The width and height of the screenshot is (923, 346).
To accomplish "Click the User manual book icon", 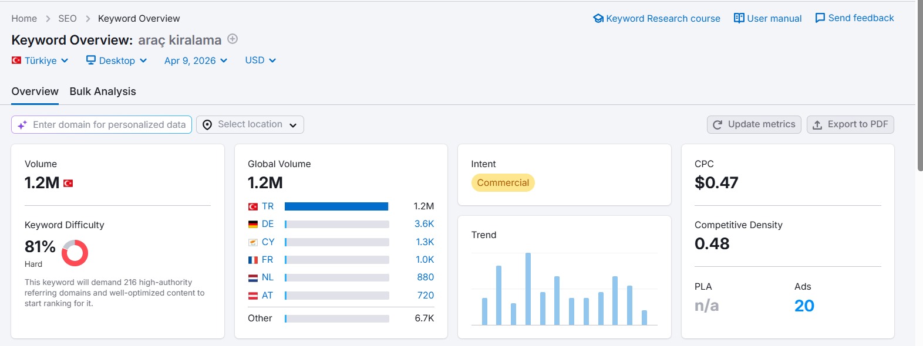I will pos(739,18).
